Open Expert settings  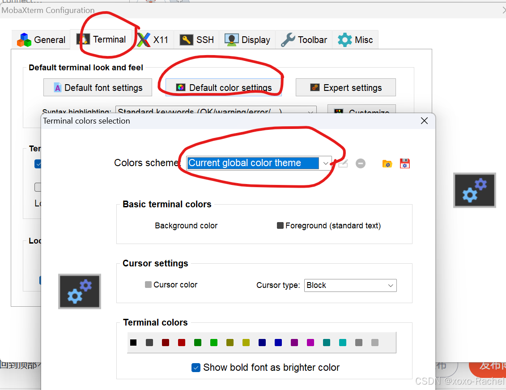click(346, 87)
